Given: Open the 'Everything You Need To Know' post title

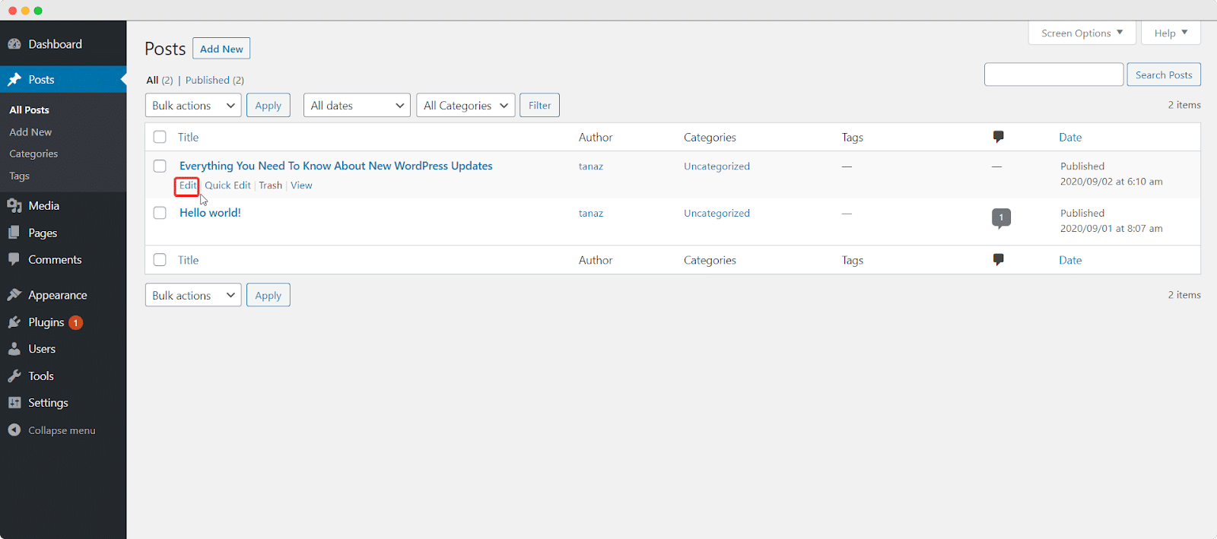Looking at the screenshot, I should 336,166.
